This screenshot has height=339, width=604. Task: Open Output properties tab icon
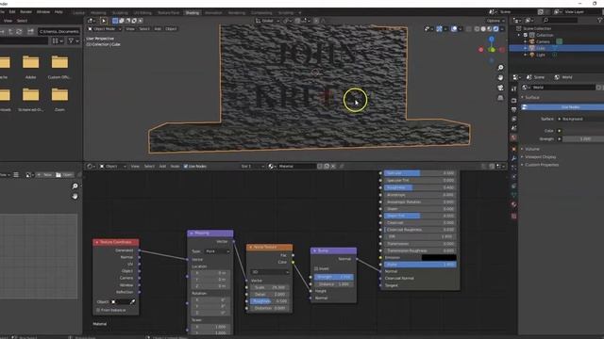513,110
